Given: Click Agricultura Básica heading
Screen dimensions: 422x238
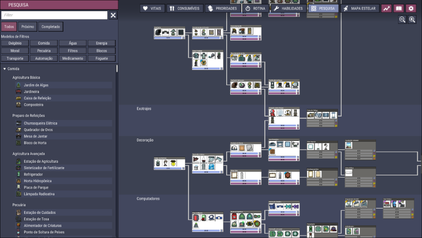Looking at the screenshot, I should click(26, 78).
